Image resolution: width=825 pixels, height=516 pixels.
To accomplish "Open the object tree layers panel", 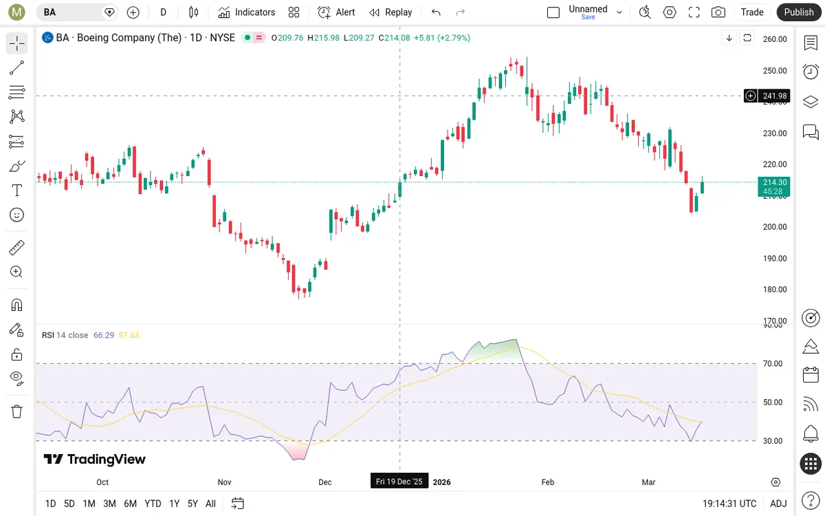I will click(811, 102).
